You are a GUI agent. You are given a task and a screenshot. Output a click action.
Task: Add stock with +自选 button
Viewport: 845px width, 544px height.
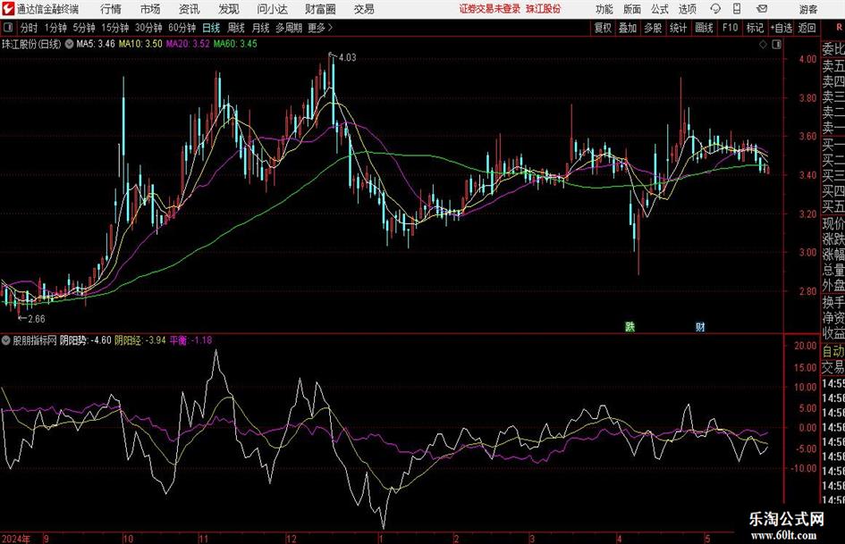pos(781,28)
